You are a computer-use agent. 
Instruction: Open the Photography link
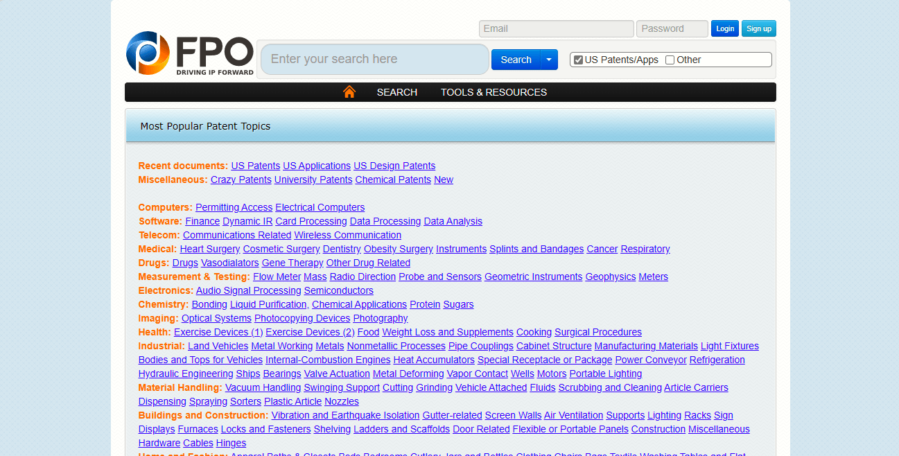381,318
